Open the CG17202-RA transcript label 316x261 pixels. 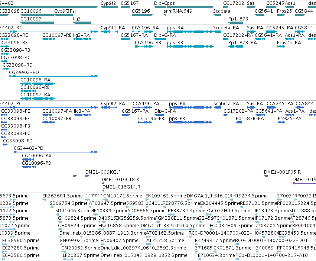tap(238, 35)
